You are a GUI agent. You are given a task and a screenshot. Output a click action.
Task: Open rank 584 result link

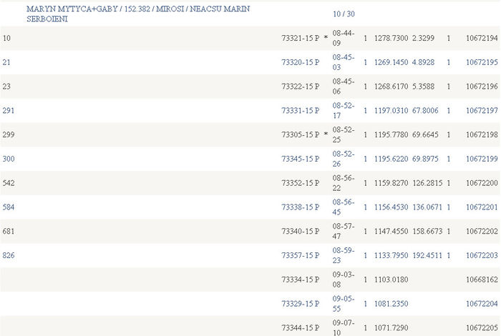pos(9,207)
